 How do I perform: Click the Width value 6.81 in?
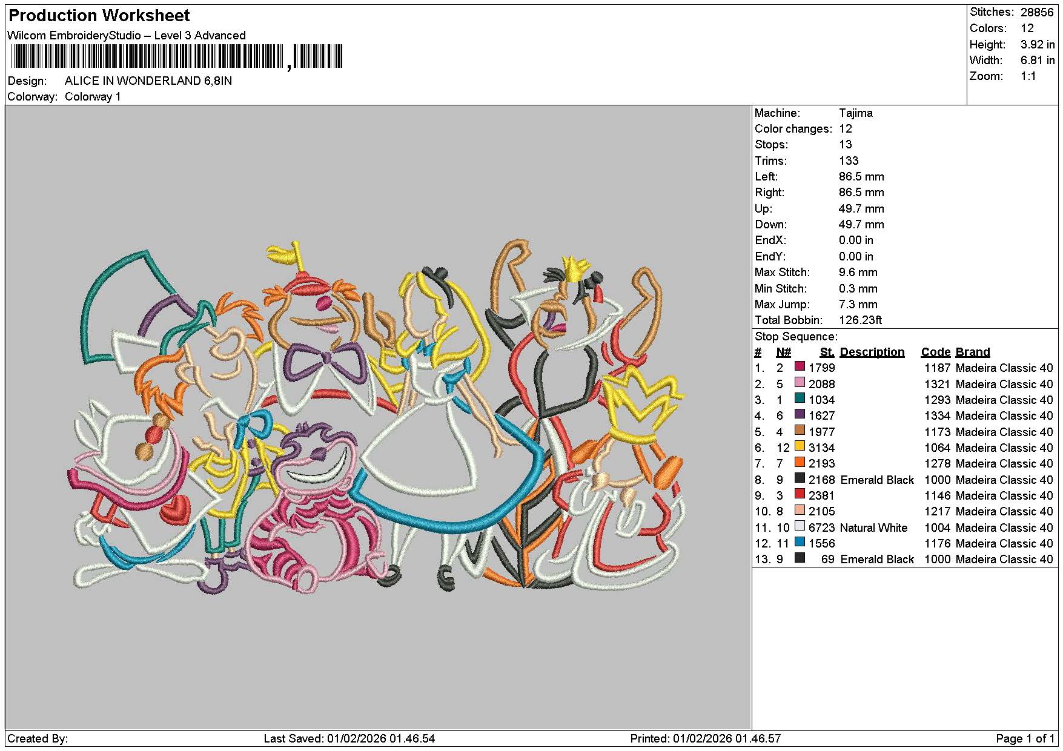click(1038, 60)
